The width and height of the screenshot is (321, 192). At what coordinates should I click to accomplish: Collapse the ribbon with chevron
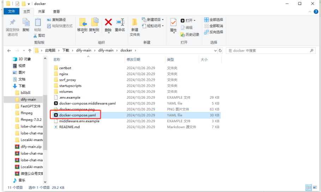(310, 12)
